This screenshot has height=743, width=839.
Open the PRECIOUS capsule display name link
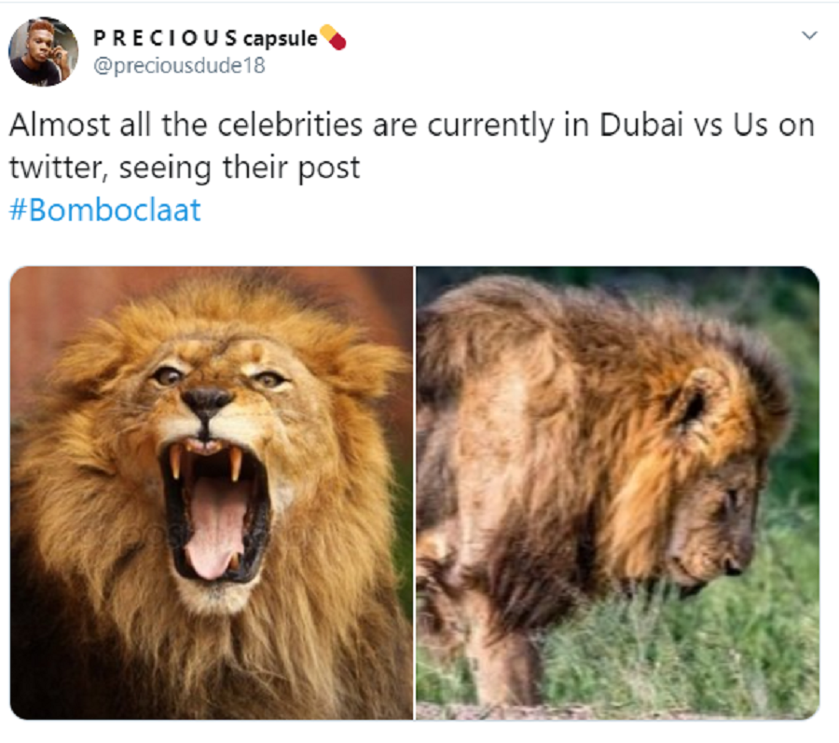(205, 39)
